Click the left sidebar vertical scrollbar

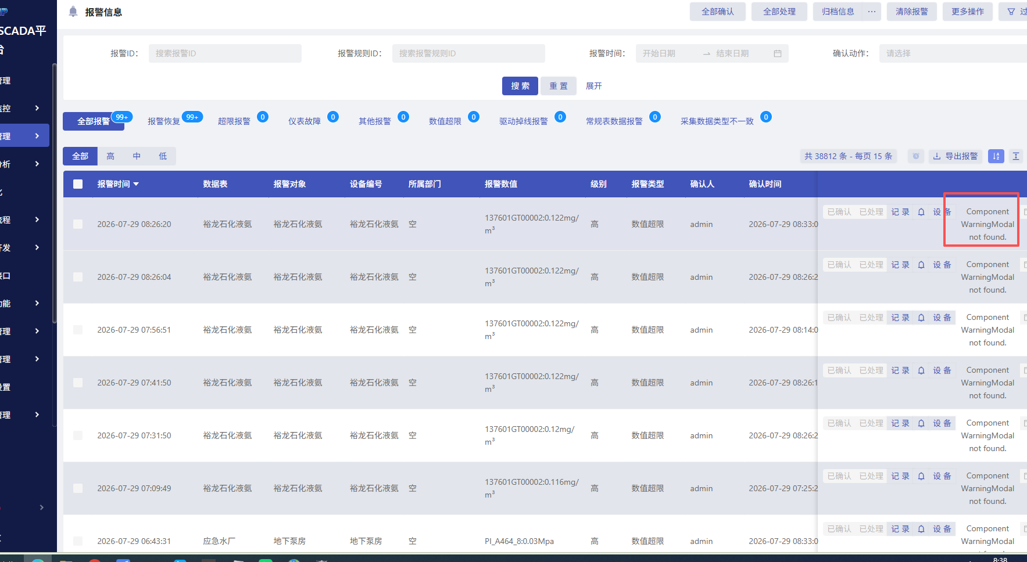pos(54,193)
